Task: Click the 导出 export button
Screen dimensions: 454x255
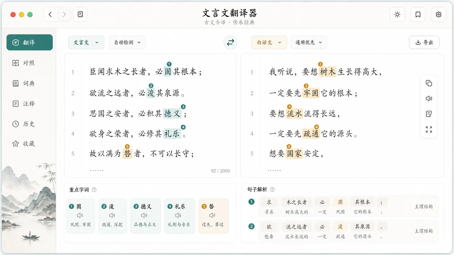Action: click(424, 42)
